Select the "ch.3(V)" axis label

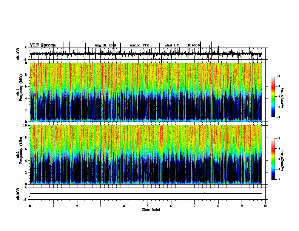(x=18, y=194)
